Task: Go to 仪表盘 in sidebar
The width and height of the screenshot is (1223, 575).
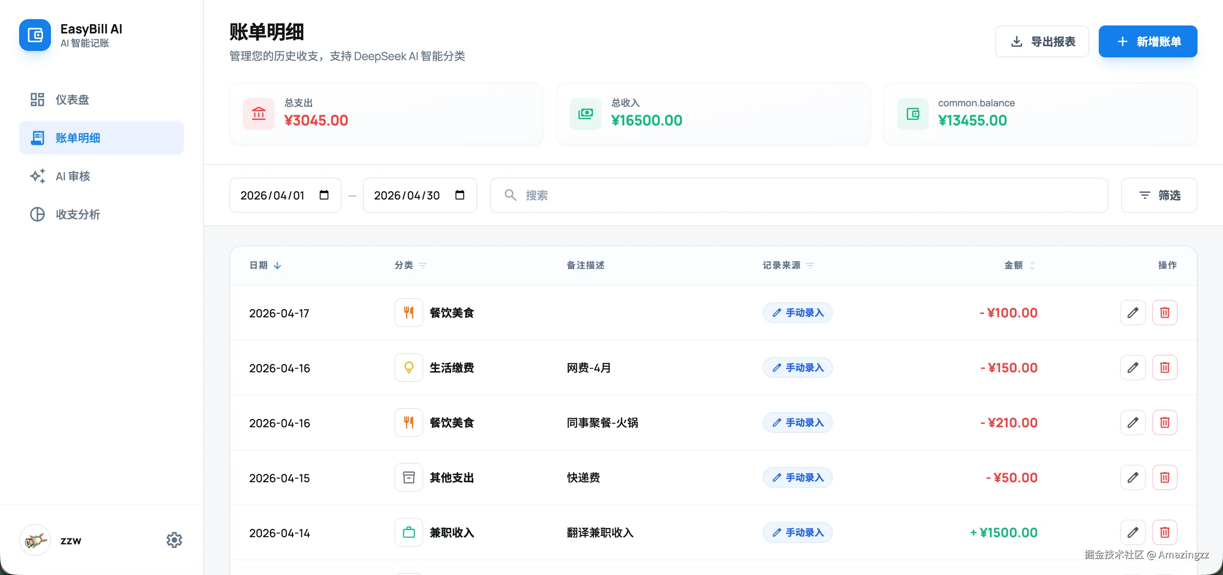Action: click(x=72, y=100)
